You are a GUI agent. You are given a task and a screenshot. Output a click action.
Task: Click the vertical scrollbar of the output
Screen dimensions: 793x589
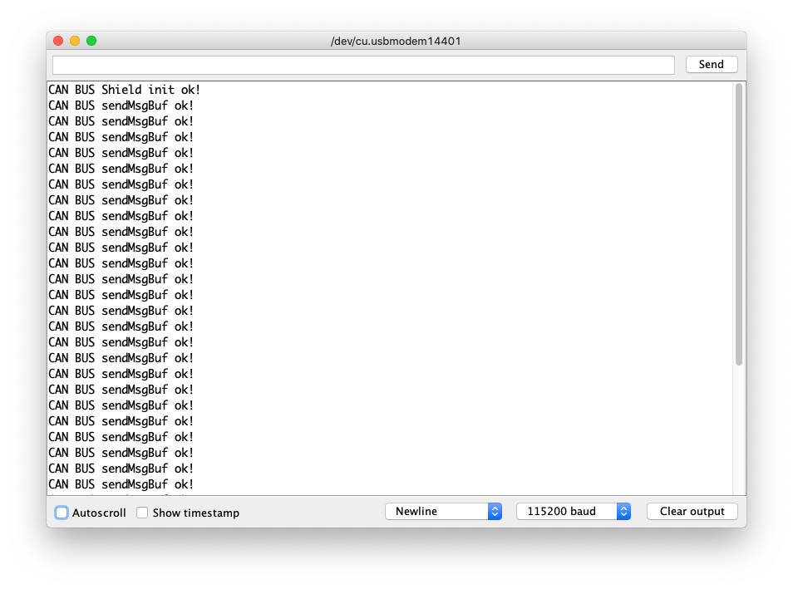point(739,224)
